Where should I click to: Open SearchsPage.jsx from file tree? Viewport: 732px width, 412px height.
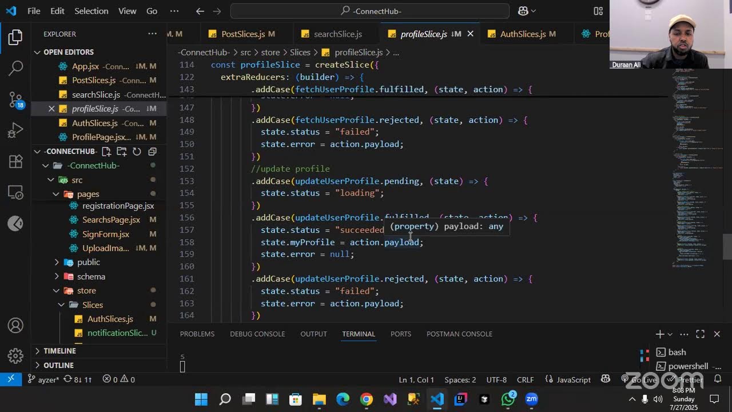coord(111,220)
